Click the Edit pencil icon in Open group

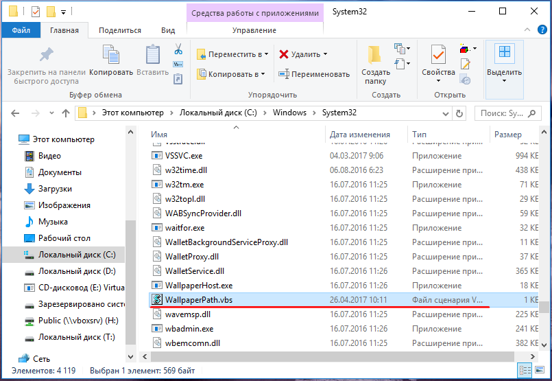[465, 64]
